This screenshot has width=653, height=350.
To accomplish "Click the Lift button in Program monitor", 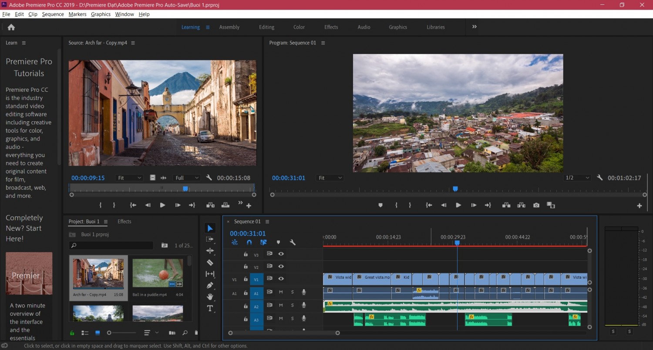I will (506, 205).
